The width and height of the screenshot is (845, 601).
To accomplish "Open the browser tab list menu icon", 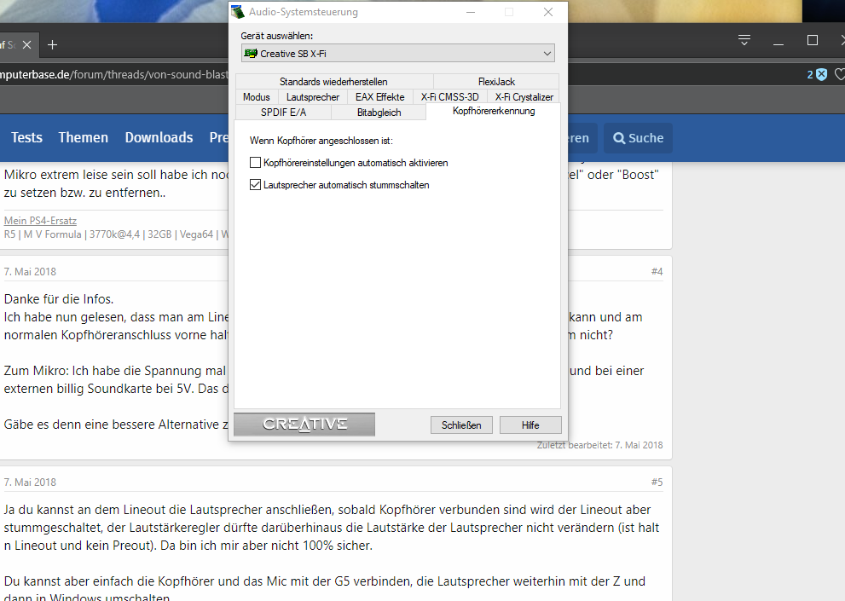I will (x=744, y=40).
